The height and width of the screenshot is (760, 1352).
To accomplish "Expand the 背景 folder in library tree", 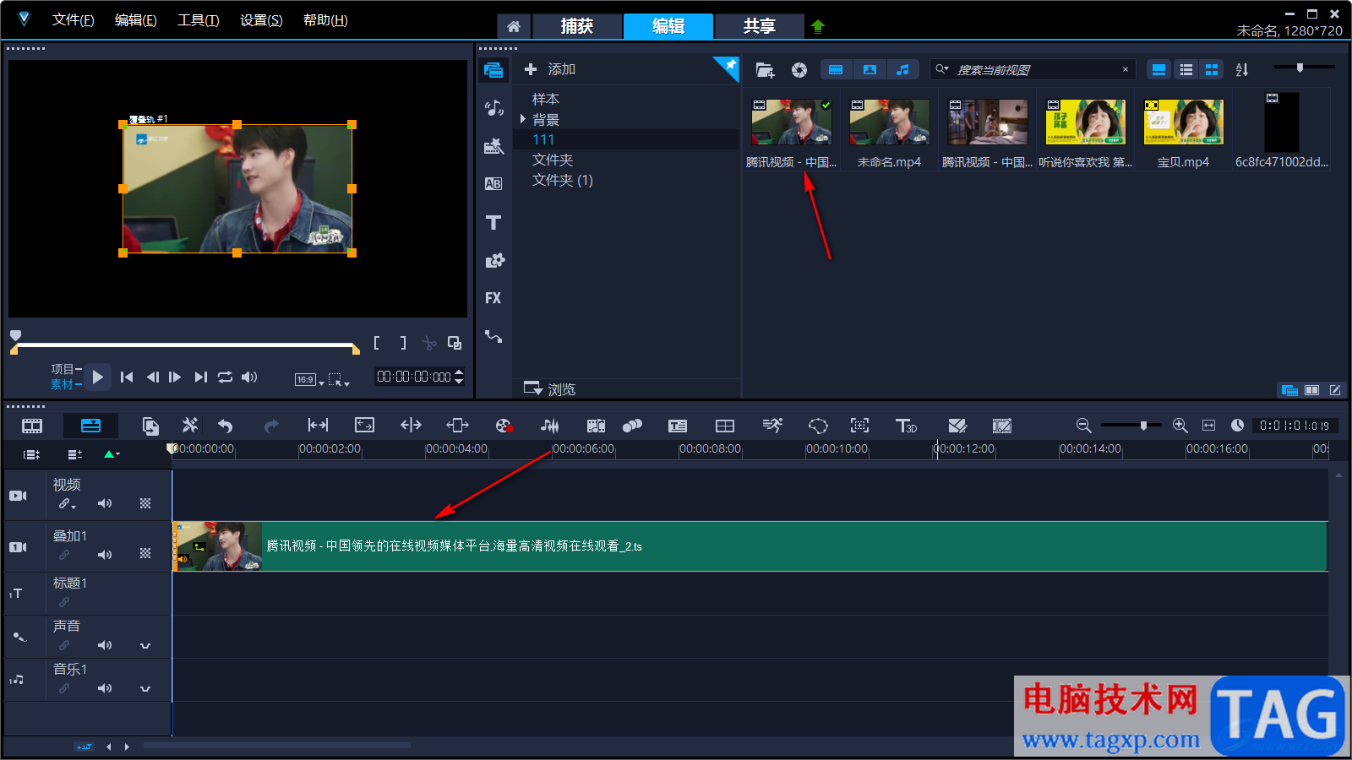I will coord(523,119).
